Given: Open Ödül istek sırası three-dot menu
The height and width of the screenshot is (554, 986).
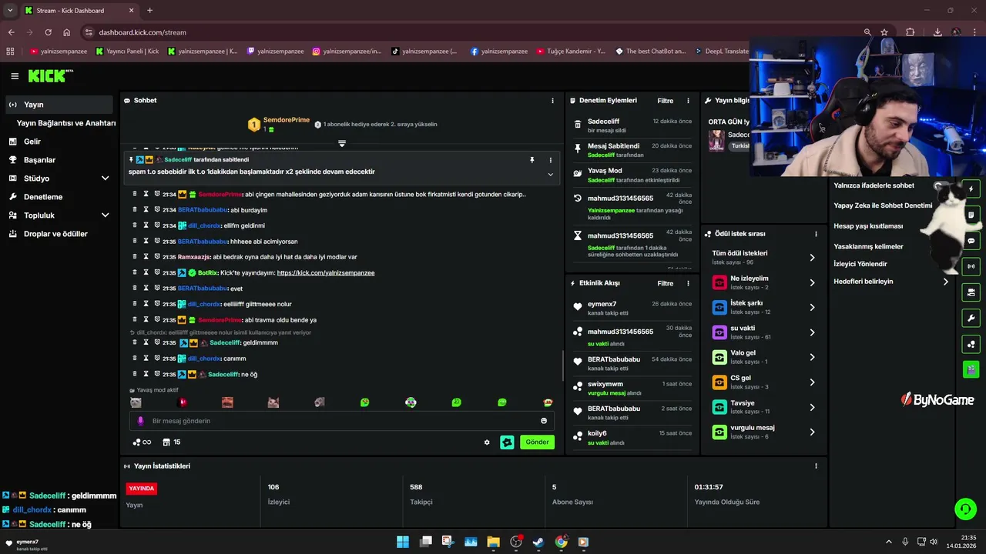Looking at the screenshot, I should click(x=816, y=234).
